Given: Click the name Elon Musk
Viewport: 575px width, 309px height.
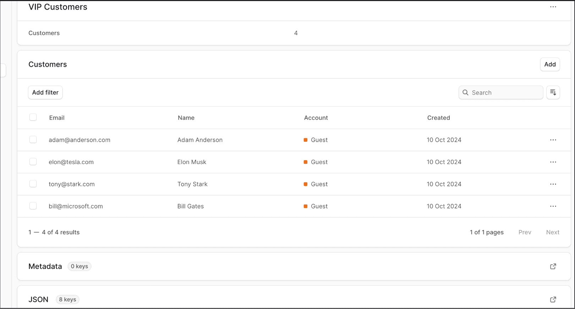Looking at the screenshot, I should click(192, 162).
